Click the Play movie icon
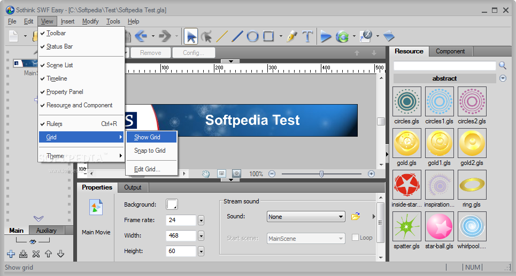516x276 pixels. click(326, 36)
